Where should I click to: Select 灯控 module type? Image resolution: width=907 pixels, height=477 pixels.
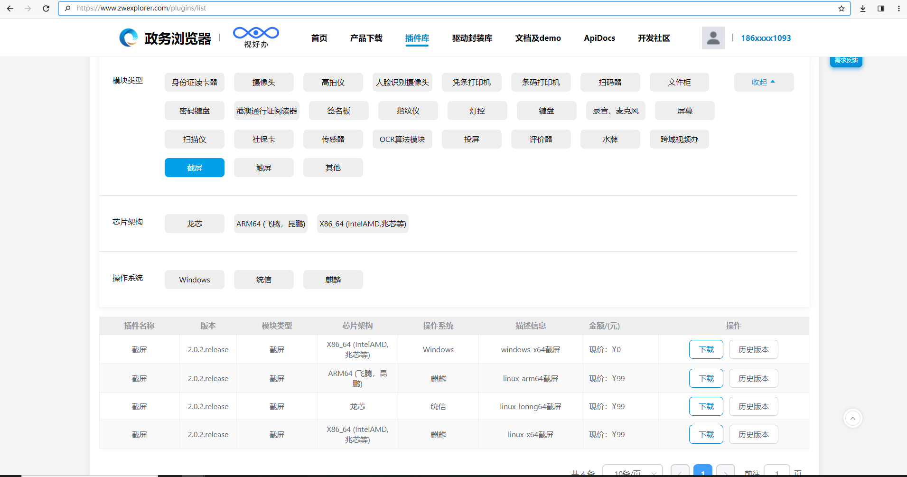tap(477, 111)
